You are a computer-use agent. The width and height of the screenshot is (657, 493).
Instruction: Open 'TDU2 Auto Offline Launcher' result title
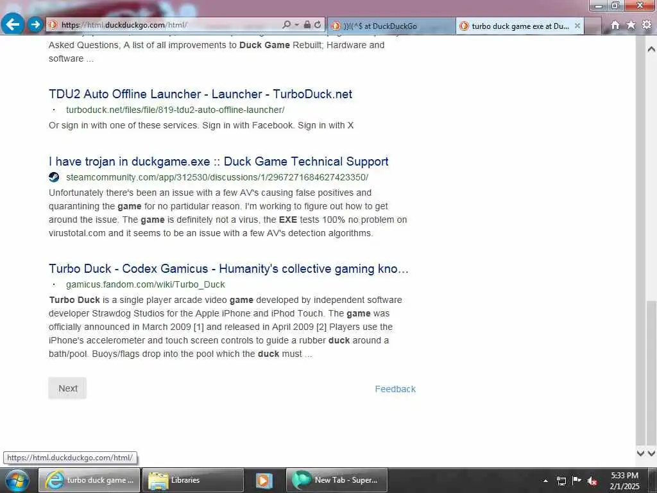(x=200, y=94)
